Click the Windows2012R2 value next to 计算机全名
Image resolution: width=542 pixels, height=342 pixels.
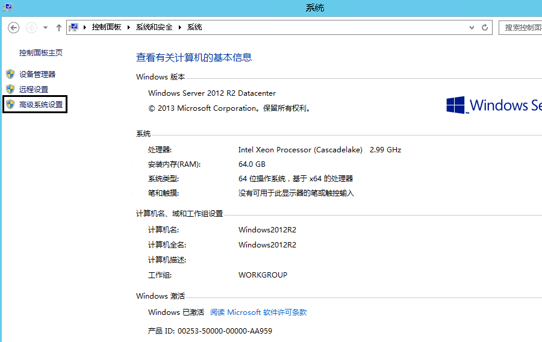pyautogui.click(x=267, y=245)
